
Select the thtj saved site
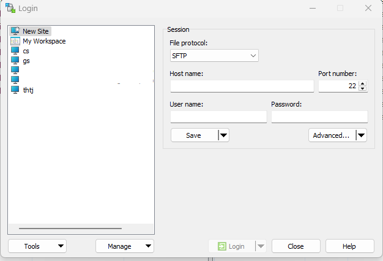pyautogui.click(x=28, y=90)
